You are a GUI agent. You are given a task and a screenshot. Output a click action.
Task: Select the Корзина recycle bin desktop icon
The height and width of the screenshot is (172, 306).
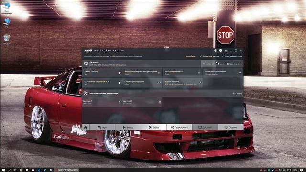[x=7, y=39]
